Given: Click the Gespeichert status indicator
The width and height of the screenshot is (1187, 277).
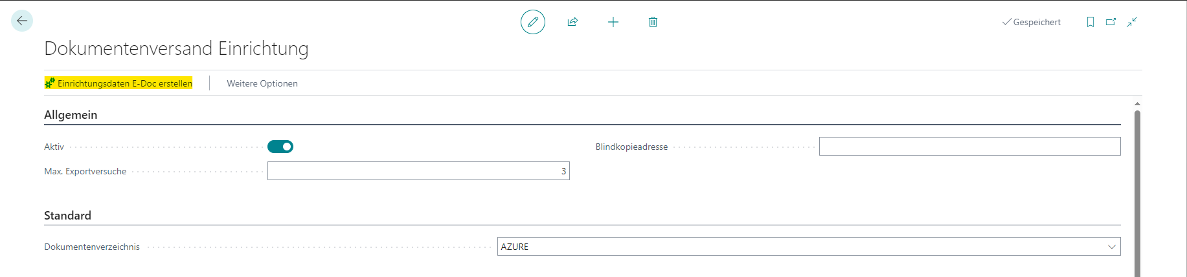Looking at the screenshot, I should [x=1032, y=22].
